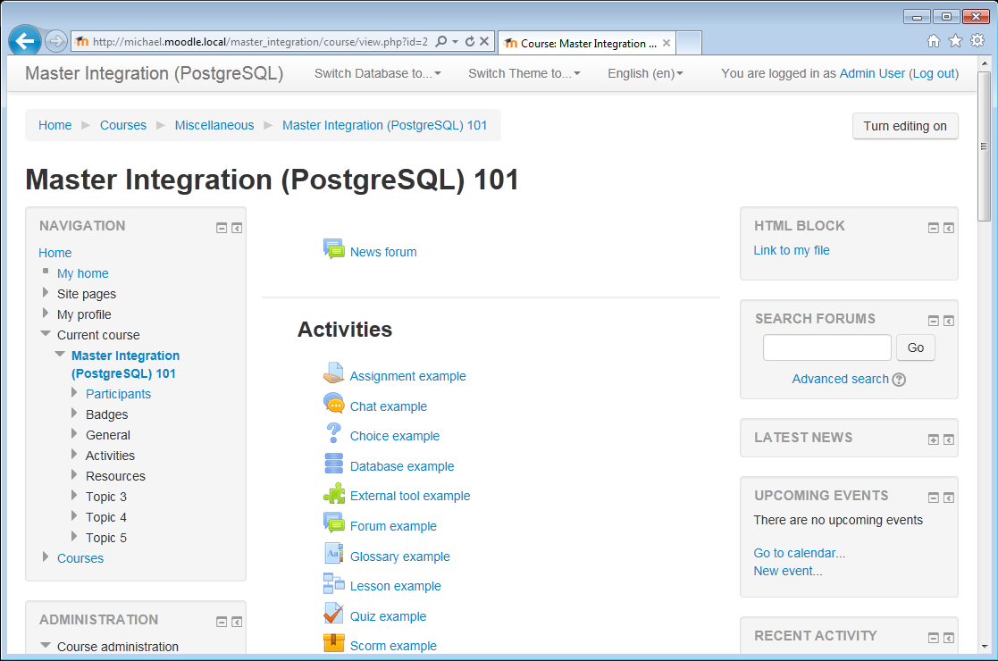998x661 pixels.
Task: Select Resources in navigation tree
Action: 115,476
